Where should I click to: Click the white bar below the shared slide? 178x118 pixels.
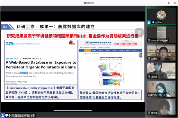pyautogui.click(x=73, y=111)
